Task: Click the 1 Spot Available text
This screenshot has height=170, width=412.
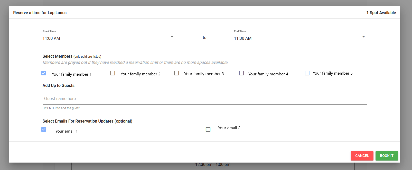Action: (381, 13)
